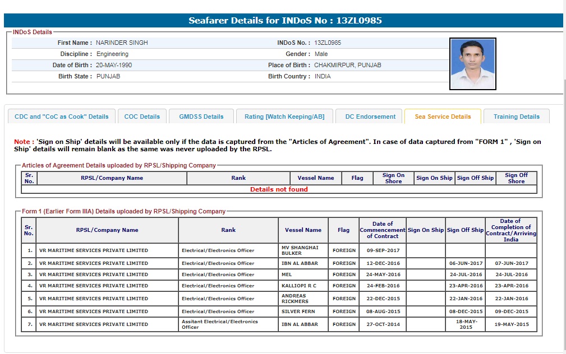The height and width of the screenshot is (354, 566).
Task: Open the GMDSS Details tab
Action: click(201, 117)
